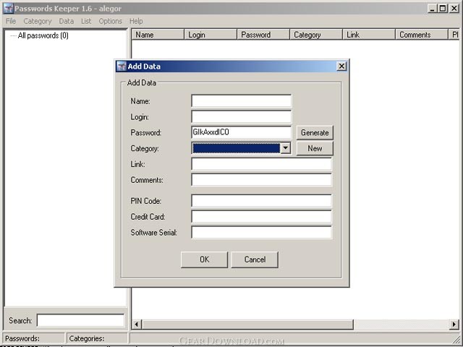463x347 pixels.
Task: Click the Passwords: status bar entry
Action: (34, 338)
